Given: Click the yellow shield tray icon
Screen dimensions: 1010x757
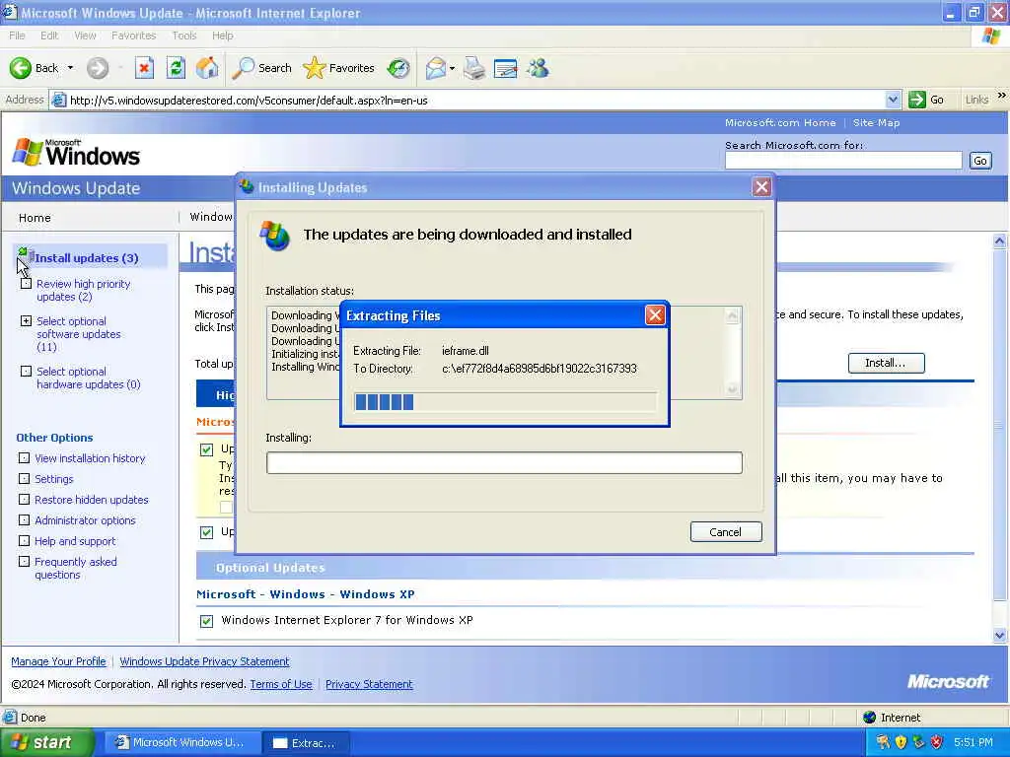Looking at the screenshot, I should pos(902,742).
